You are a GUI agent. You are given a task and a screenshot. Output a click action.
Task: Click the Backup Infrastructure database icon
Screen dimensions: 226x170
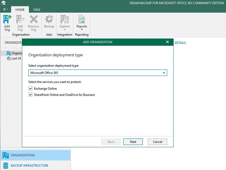click(x=6, y=165)
